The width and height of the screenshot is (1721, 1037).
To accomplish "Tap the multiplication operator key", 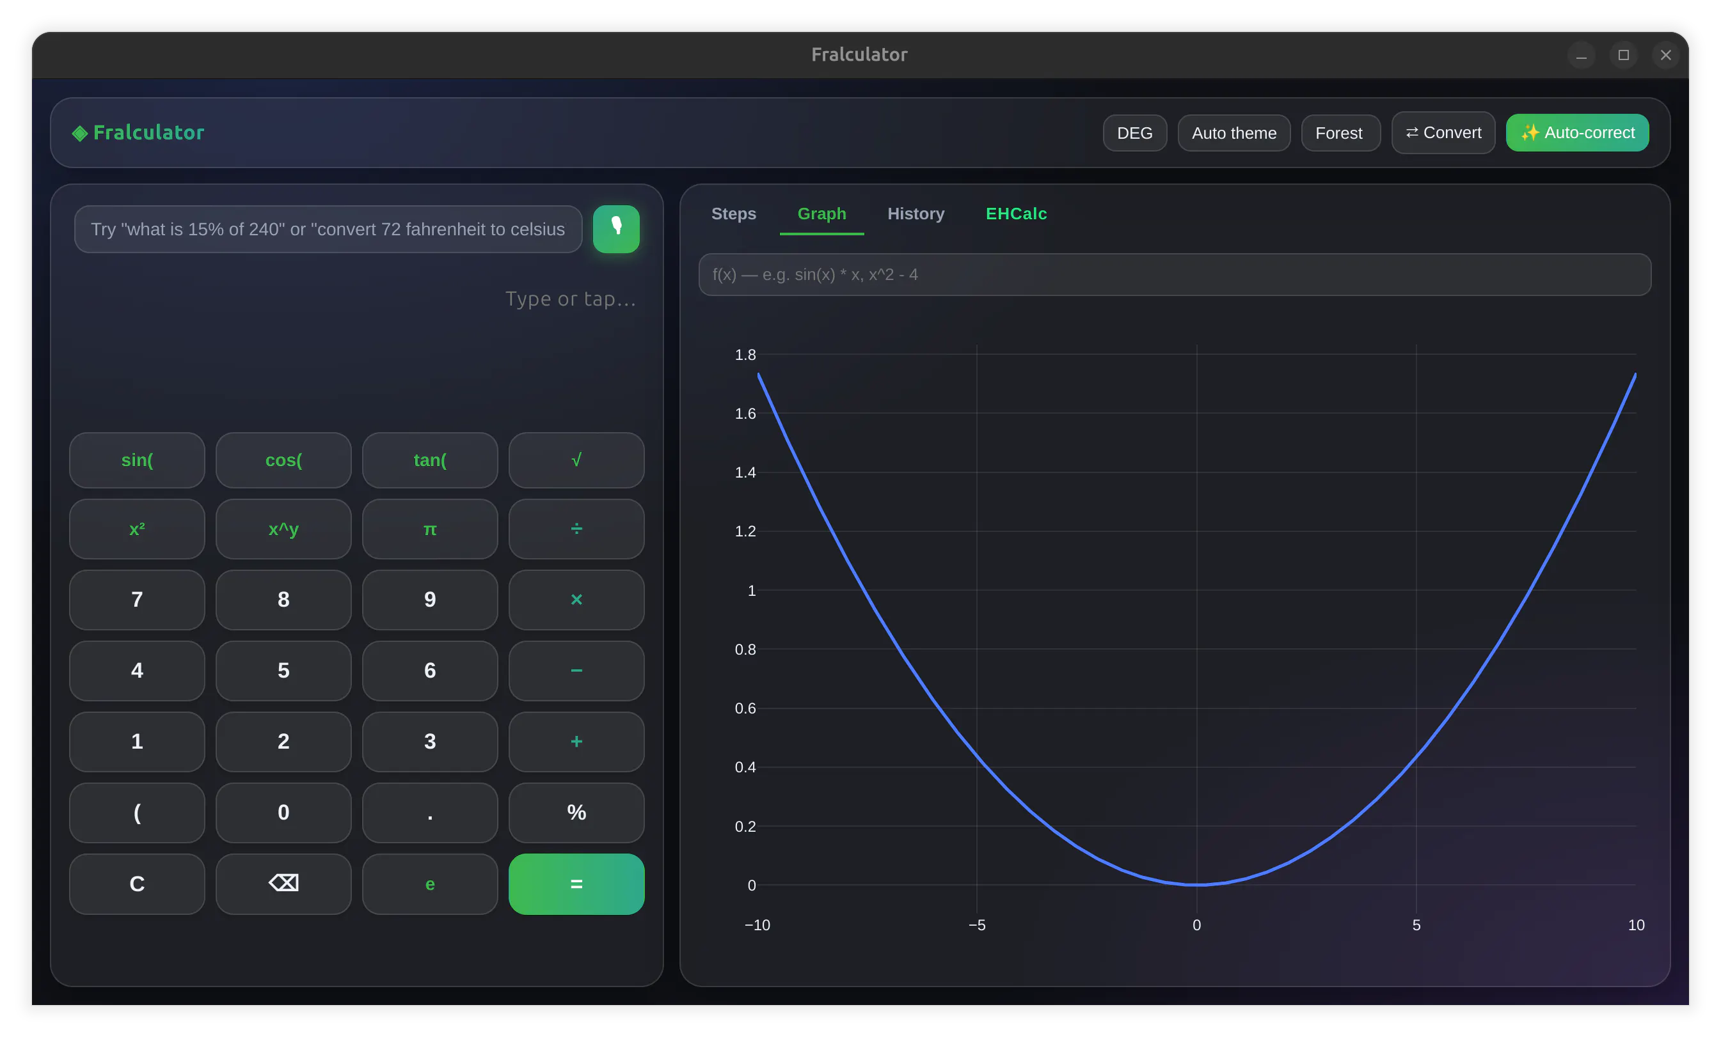I will click(x=576, y=600).
